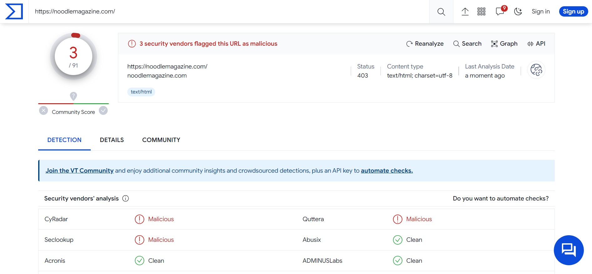592x274 pixels.
Task: Click the ADMINUSLabs clean check icon
Action: point(397,261)
